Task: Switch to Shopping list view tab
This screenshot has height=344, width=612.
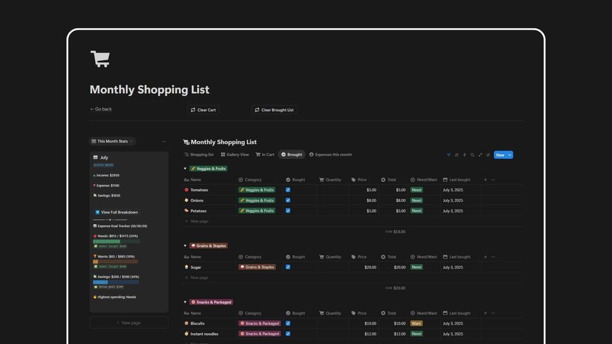Action: click(199, 155)
